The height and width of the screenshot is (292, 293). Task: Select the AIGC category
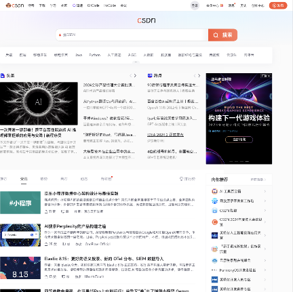coord(132,55)
